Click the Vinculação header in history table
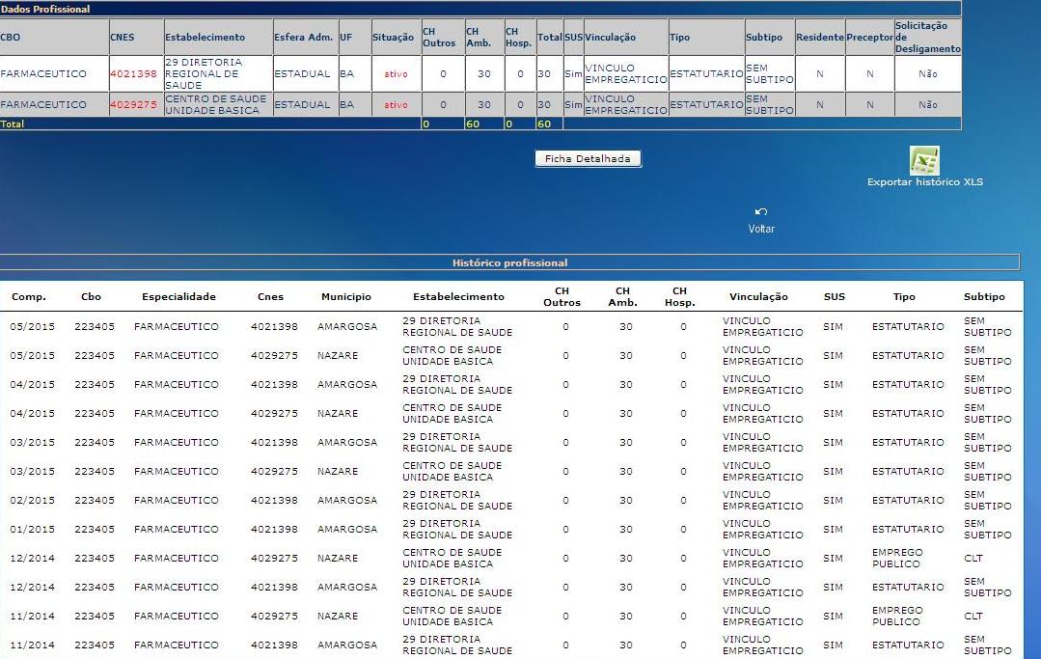Image resolution: width=1041 pixels, height=659 pixels. [758, 297]
